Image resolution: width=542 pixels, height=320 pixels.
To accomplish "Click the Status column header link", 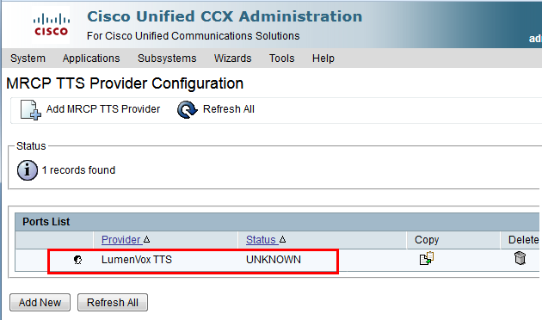I will pyautogui.click(x=262, y=239).
